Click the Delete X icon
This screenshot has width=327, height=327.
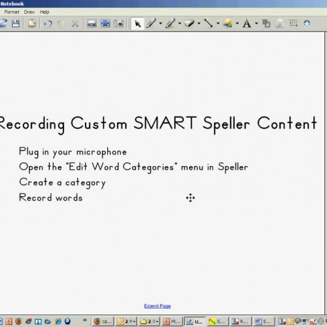click(x=75, y=24)
